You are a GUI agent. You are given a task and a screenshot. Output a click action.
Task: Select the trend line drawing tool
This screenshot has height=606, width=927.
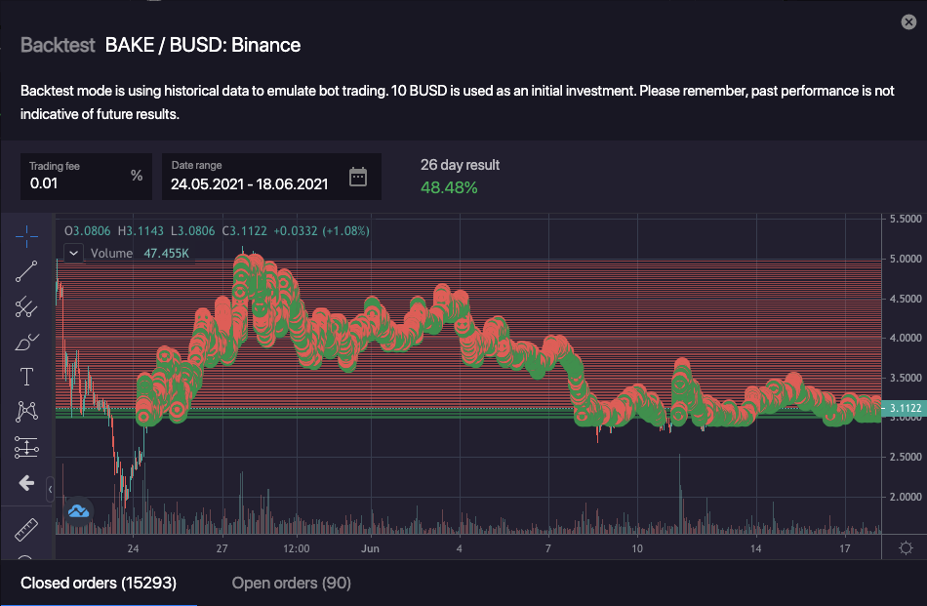26,271
